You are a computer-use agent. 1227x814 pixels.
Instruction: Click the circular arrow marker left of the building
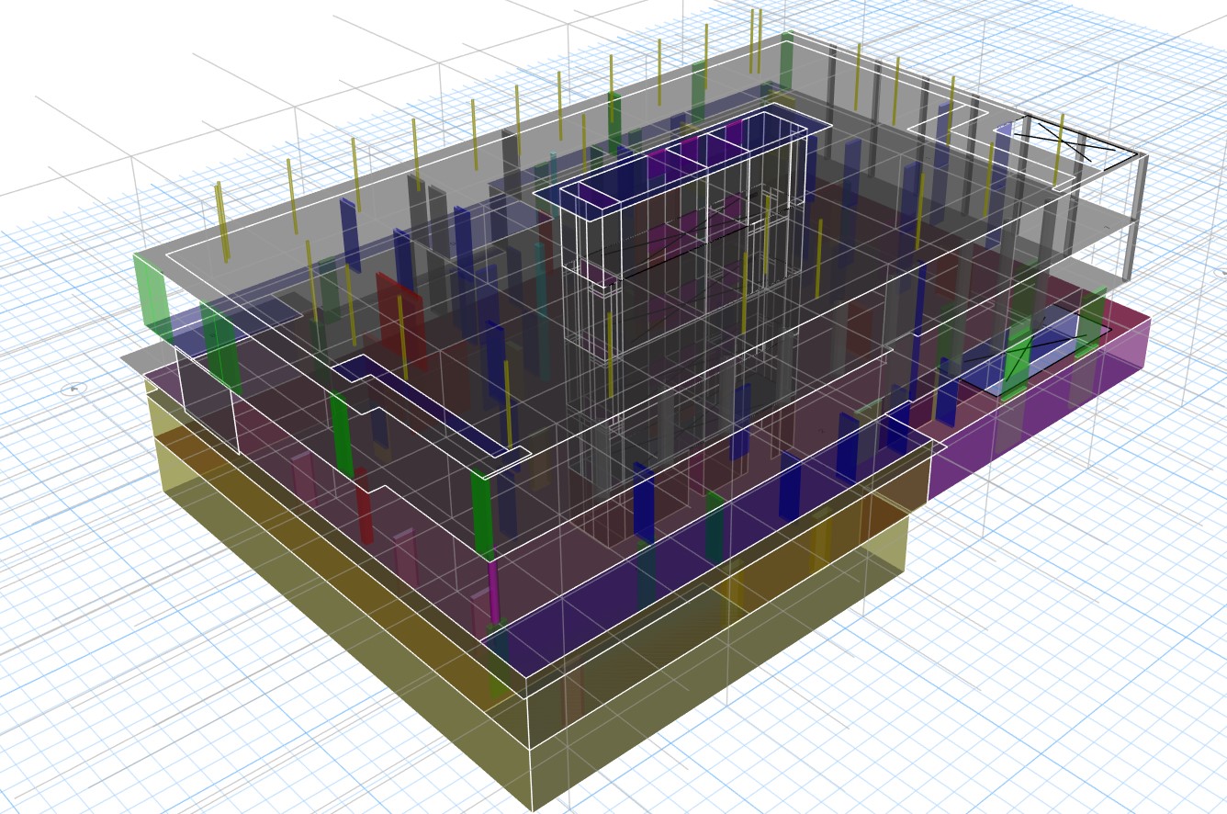[73, 390]
